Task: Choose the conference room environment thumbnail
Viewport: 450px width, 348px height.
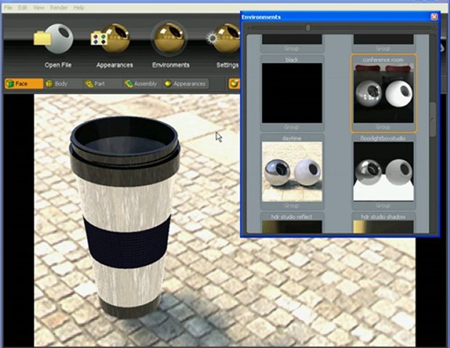Action: point(383,93)
